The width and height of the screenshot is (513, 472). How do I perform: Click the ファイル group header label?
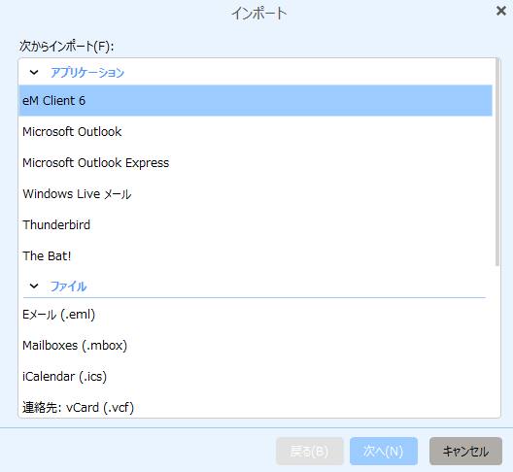68,287
